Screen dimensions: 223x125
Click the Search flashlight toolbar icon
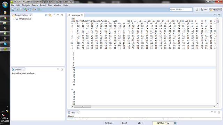pos(33,9)
